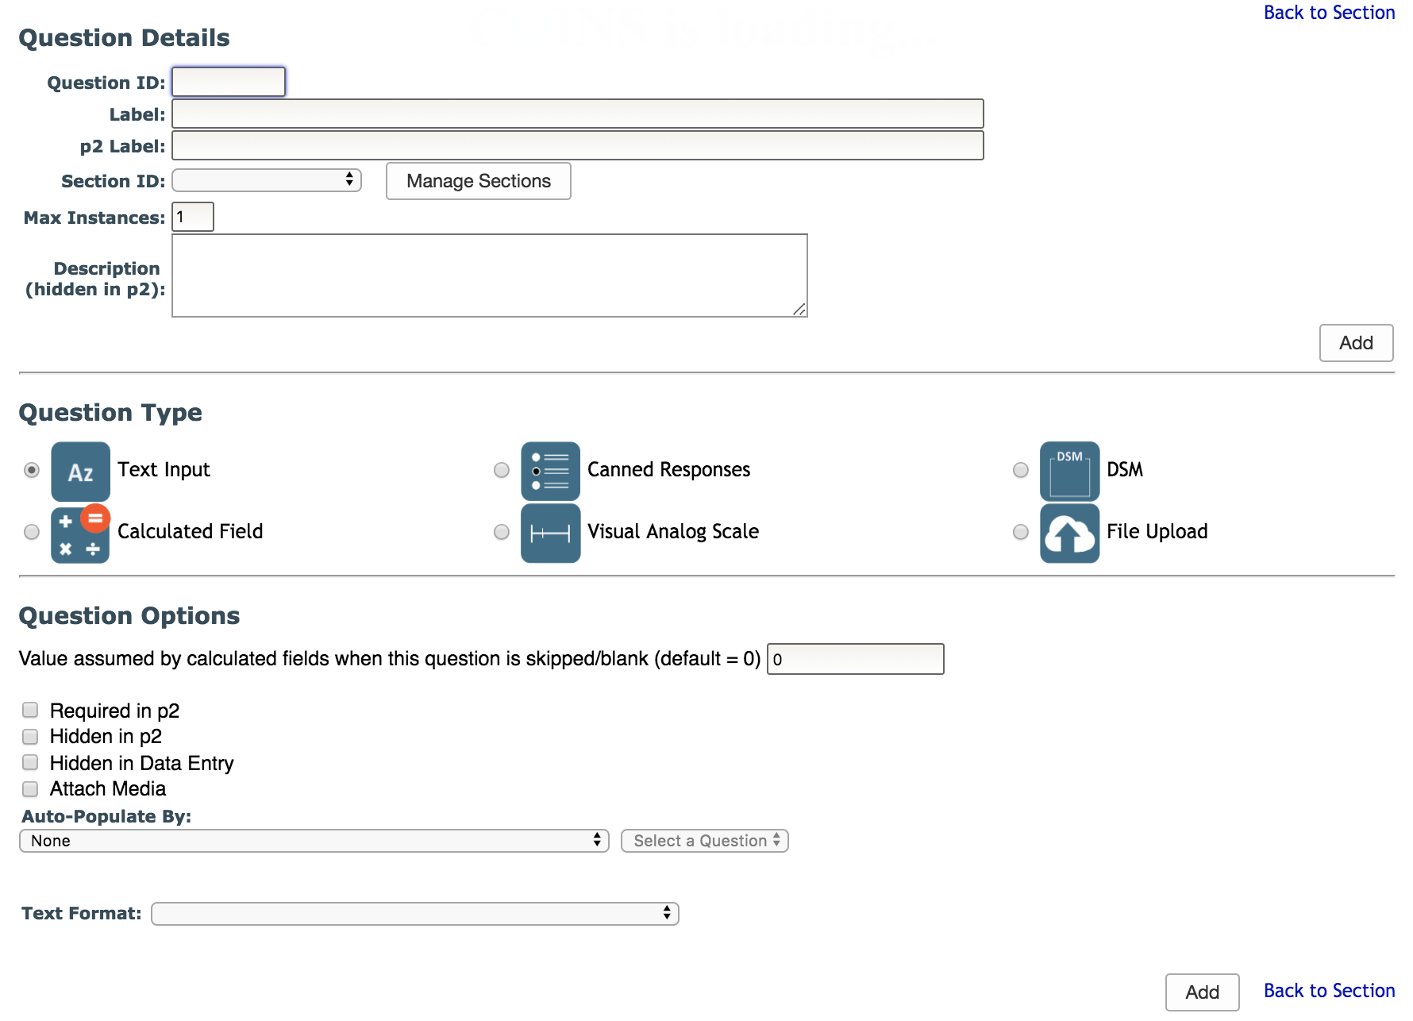Check Hidden in Data Entry
Viewport: 1413px width, 1021px height.
point(30,762)
